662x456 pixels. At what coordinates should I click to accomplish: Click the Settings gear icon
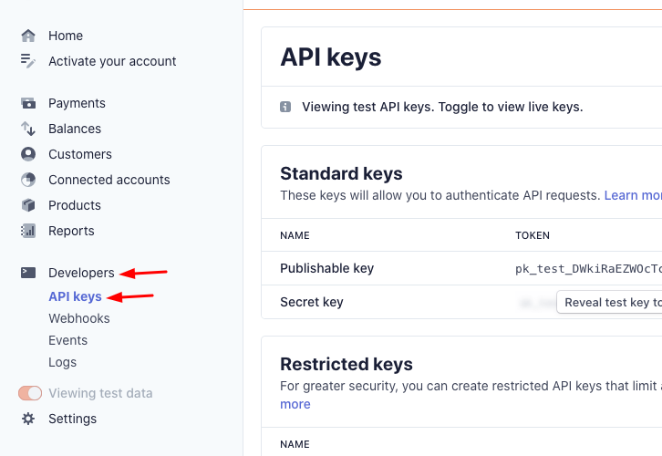(x=28, y=419)
